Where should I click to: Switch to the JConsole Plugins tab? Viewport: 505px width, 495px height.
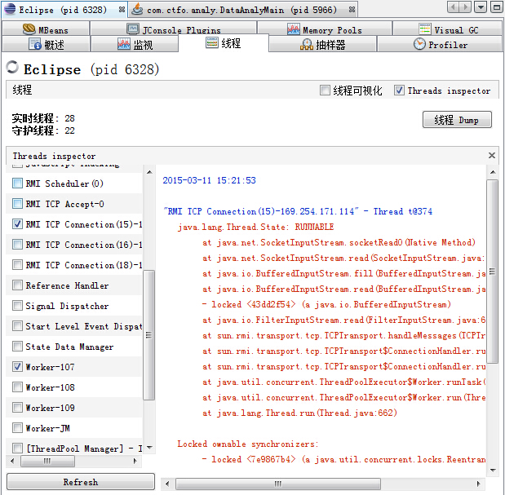pyautogui.click(x=174, y=29)
